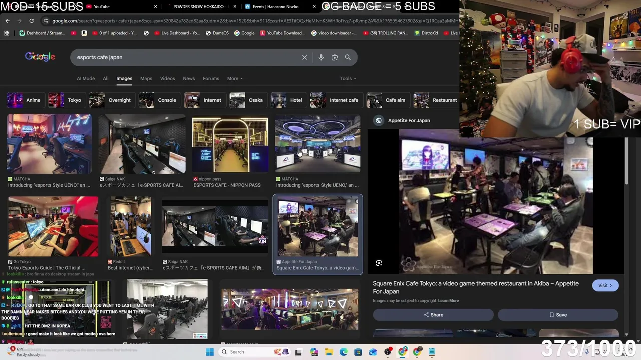Open the site info icon beside the URL
The width and height of the screenshot is (641, 360).
(46, 21)
